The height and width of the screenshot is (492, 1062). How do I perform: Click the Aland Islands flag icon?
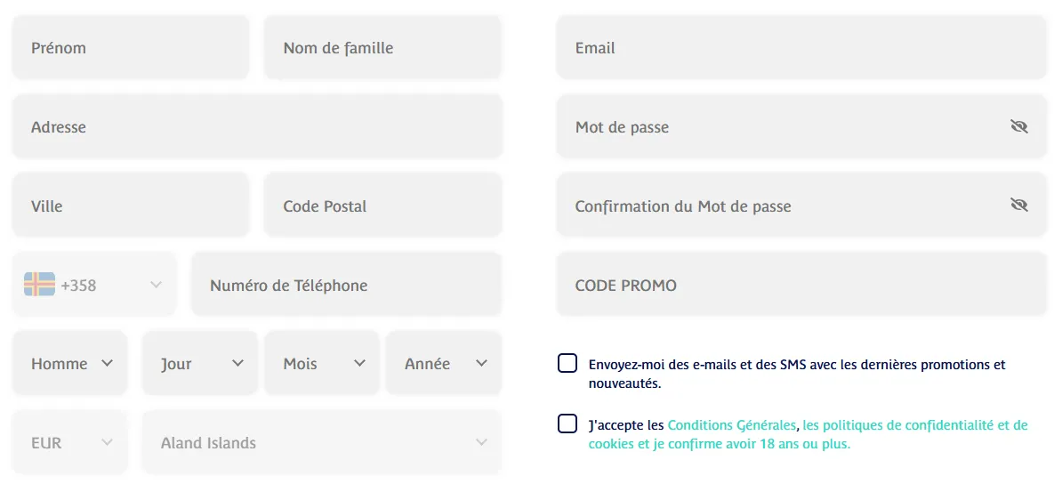(39, 285)
